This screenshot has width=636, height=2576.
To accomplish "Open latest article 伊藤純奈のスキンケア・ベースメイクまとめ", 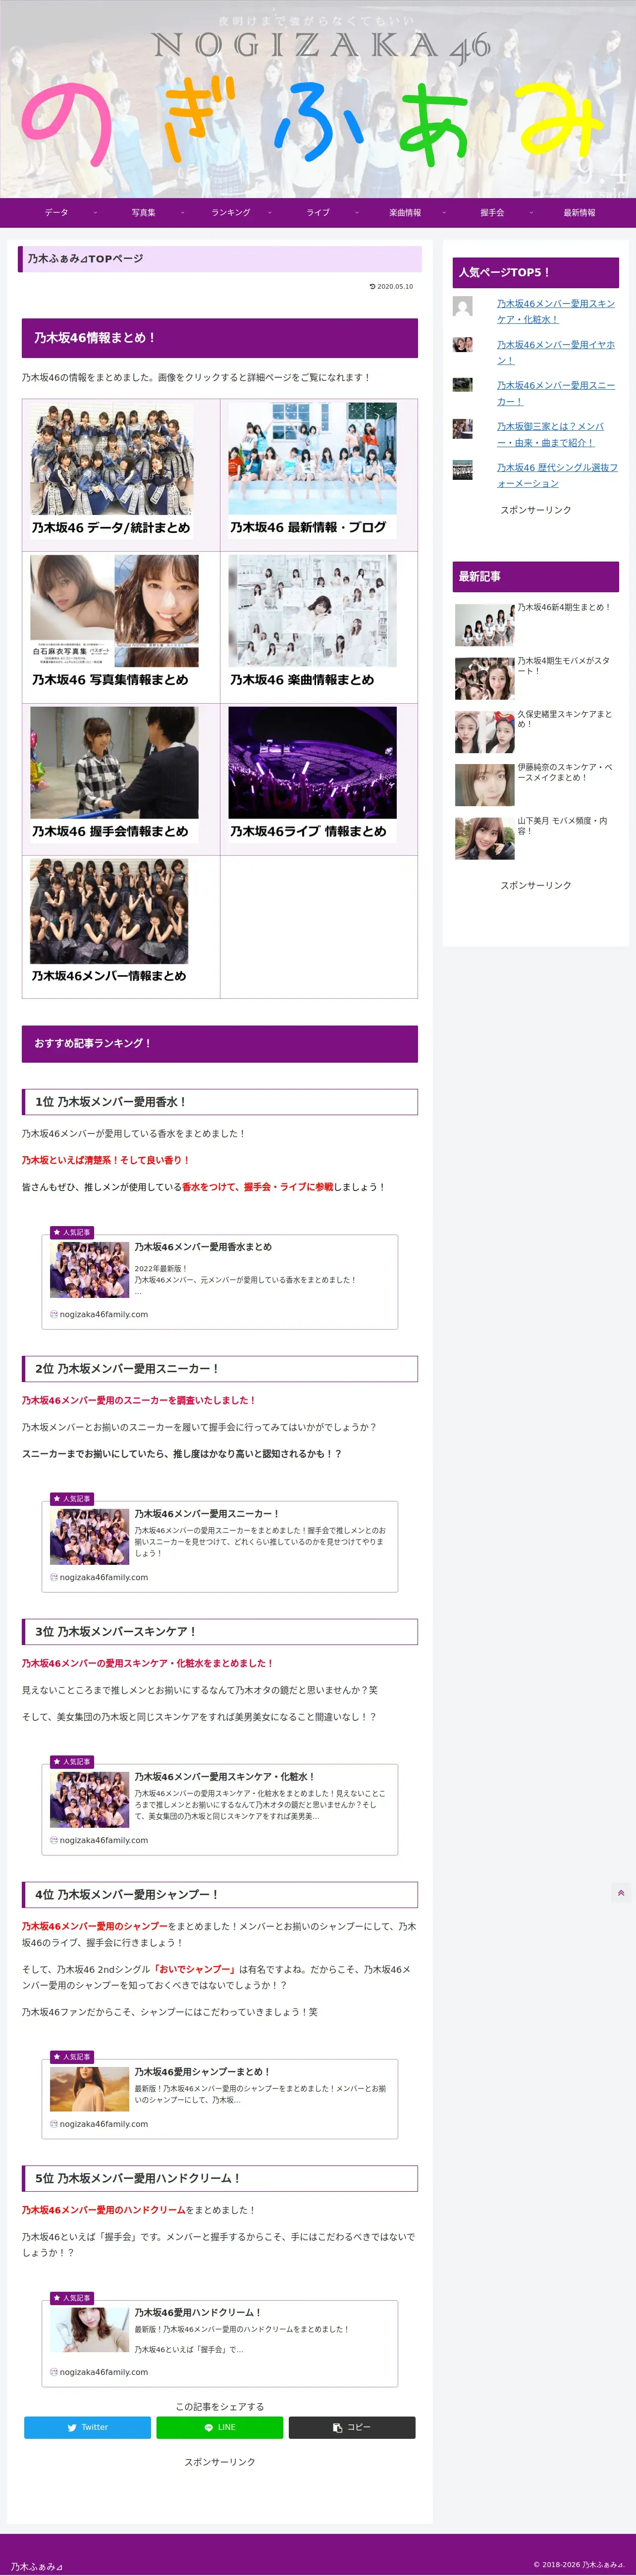I will (535, 784).
